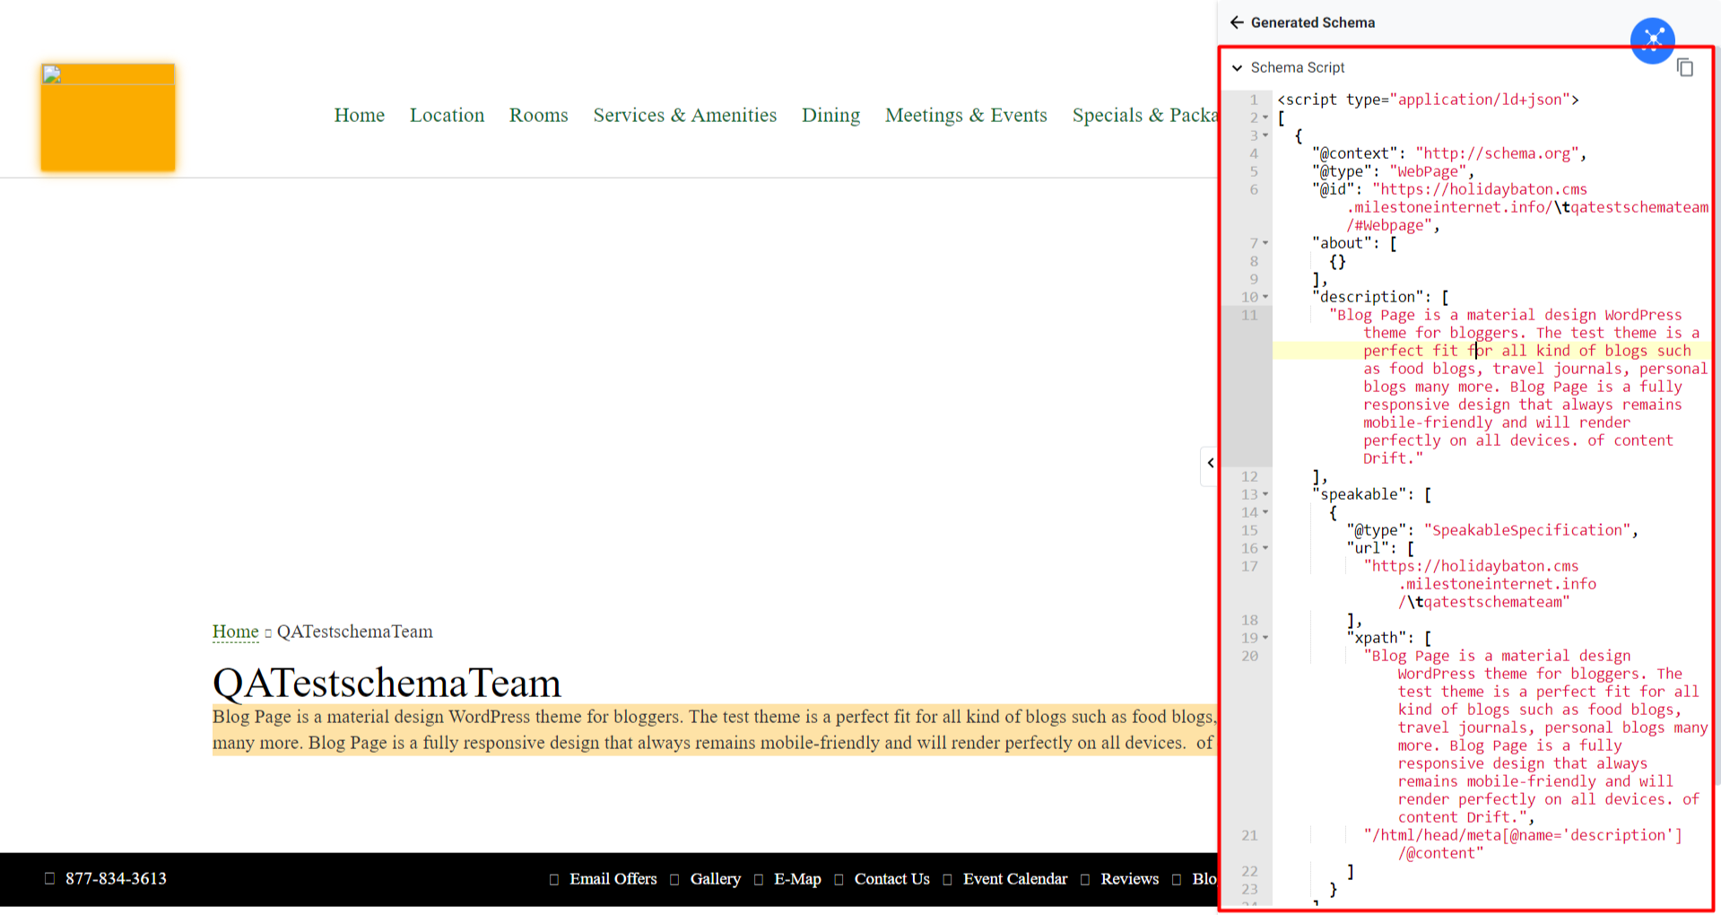Open Email Offers footer link
1721x915 pixels.
click(613, 879)
